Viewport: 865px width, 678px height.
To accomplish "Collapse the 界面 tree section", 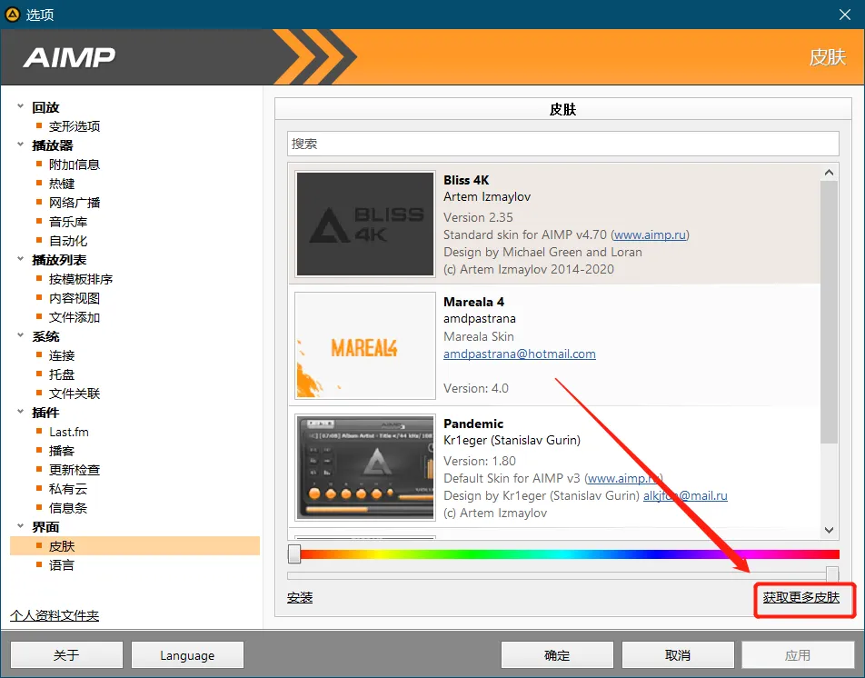I will (x=20, y=526).
